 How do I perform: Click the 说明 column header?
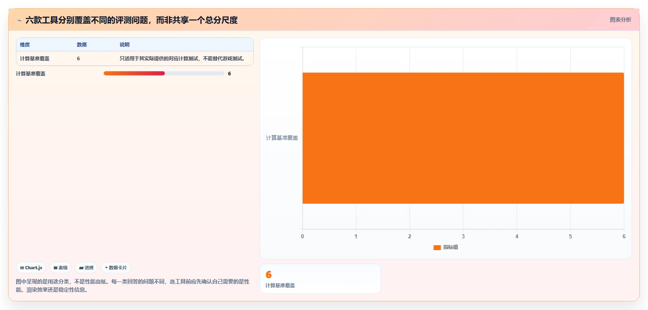tap(124, 45)
